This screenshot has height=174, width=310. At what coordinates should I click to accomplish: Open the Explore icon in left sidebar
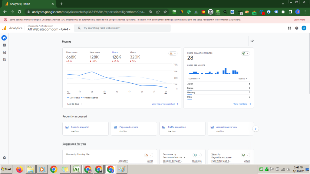[x=4, y=52]
